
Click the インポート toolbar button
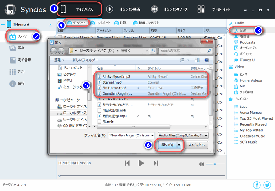tap(77, 23)
